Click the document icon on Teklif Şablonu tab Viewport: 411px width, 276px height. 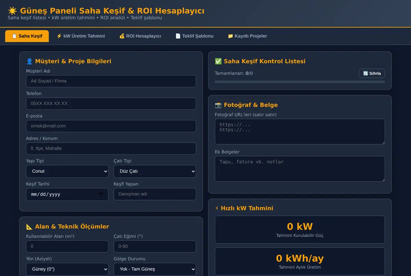178,36
